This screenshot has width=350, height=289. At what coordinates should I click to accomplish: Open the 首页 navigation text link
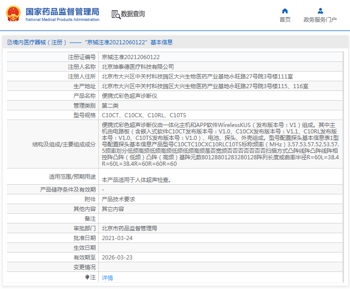coord(285,20)
